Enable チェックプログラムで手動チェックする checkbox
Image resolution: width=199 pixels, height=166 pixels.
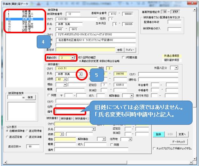point(154,148)
